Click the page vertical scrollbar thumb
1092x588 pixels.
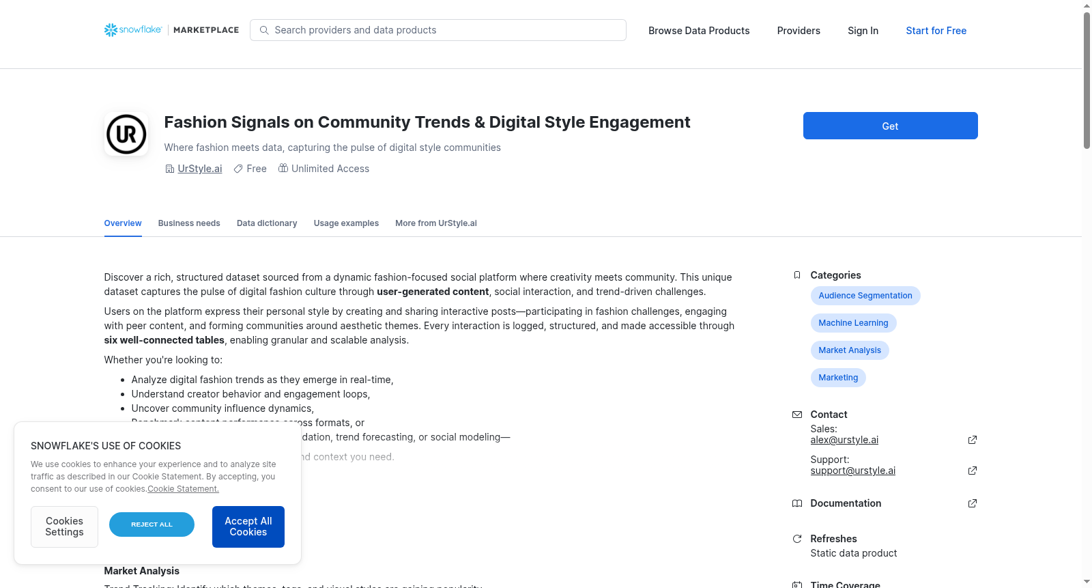click(x=1087, y=80)
